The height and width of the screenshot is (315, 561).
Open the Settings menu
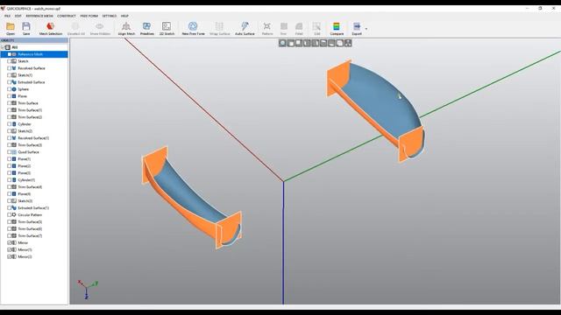[x=110, y=16]
